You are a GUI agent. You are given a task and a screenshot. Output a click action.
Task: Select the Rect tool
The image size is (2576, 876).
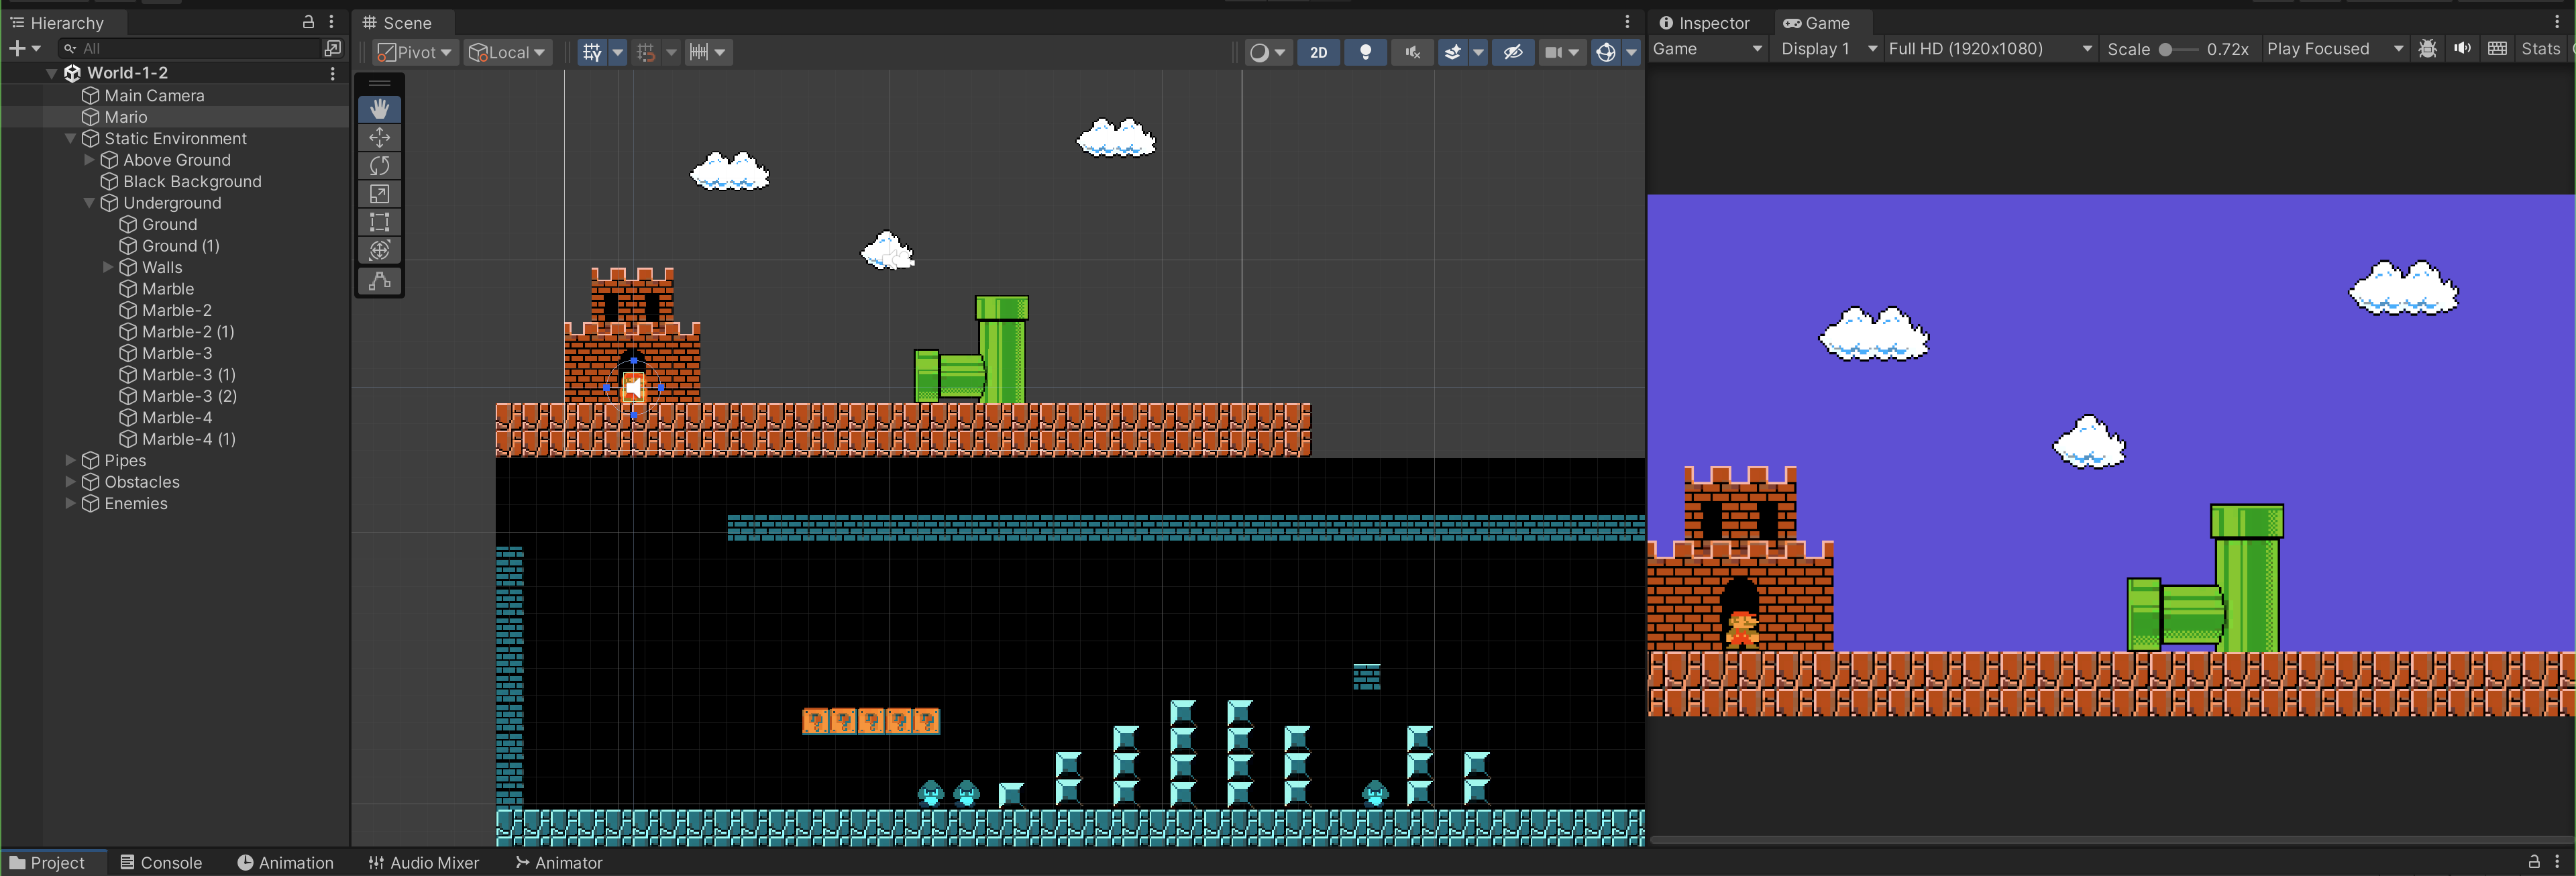coord(379,221)
